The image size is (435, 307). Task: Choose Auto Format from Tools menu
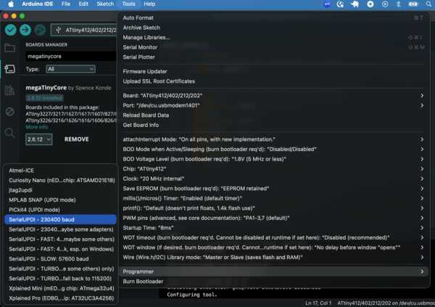click(273, 17)
